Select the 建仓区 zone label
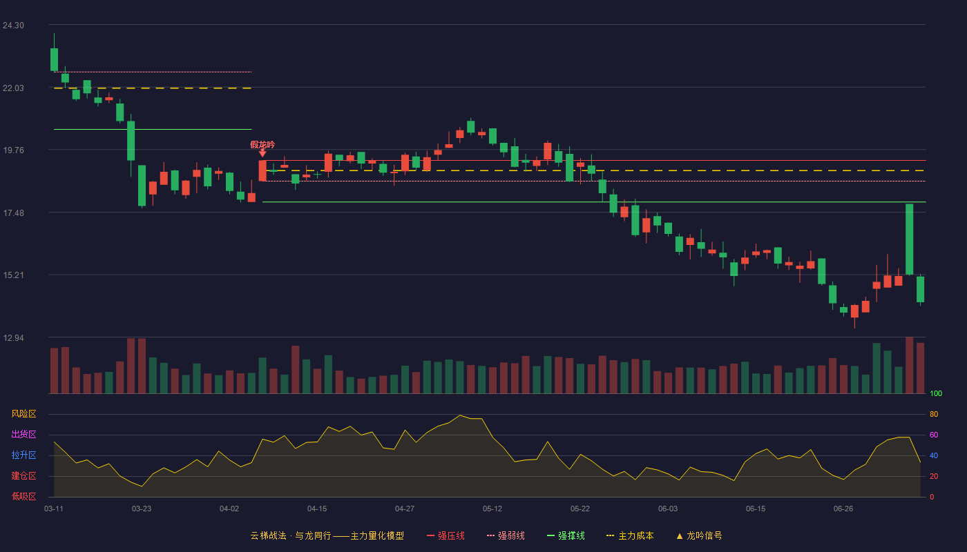The image size is (967, 552). click(23, 476)
